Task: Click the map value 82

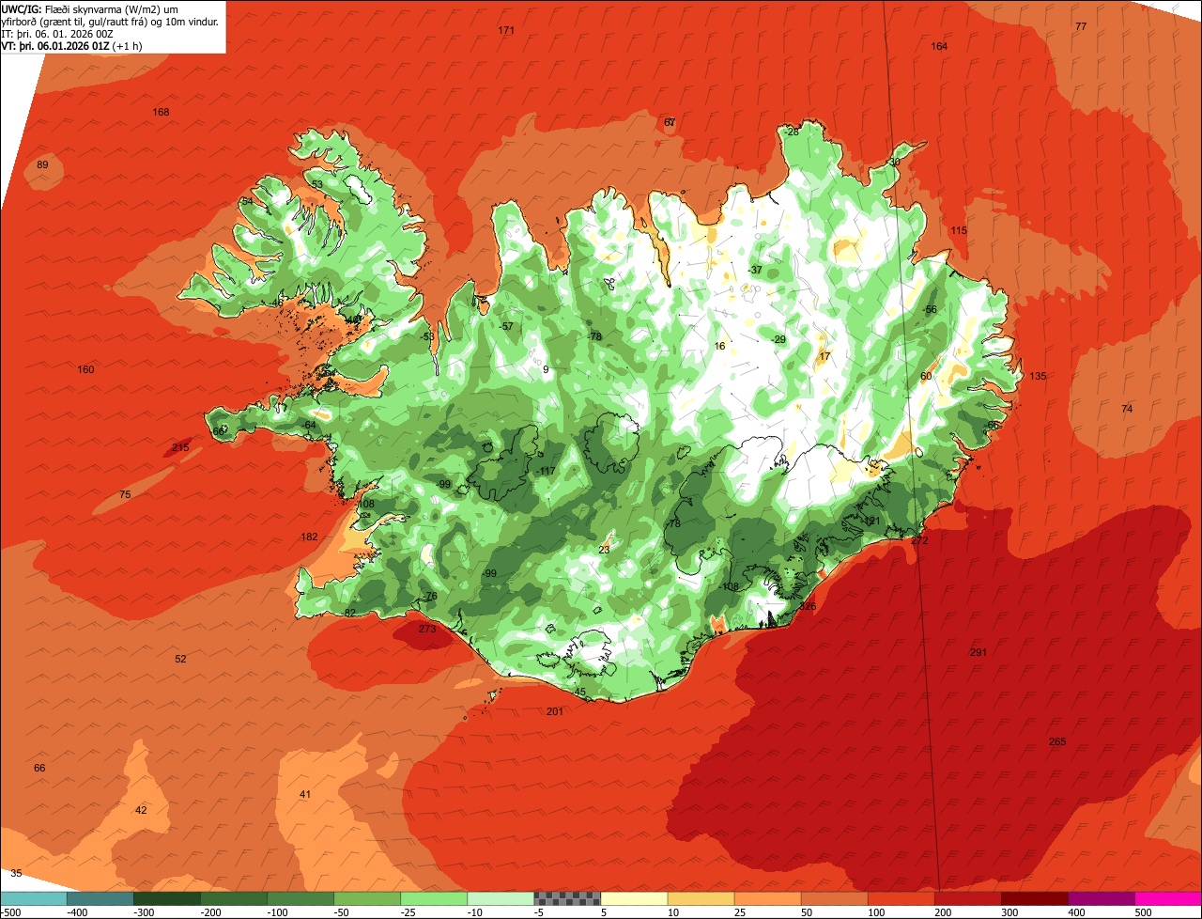Action: (350, 613)
